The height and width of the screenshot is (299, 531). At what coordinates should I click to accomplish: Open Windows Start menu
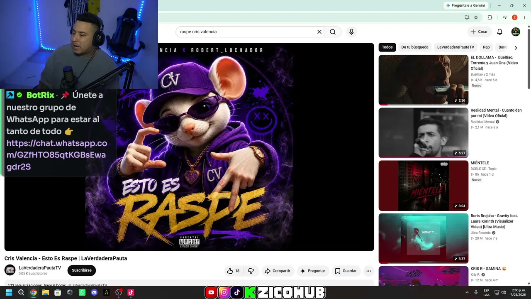[9, 292]
